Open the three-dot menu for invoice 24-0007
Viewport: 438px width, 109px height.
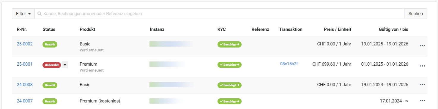click(423, 101)
